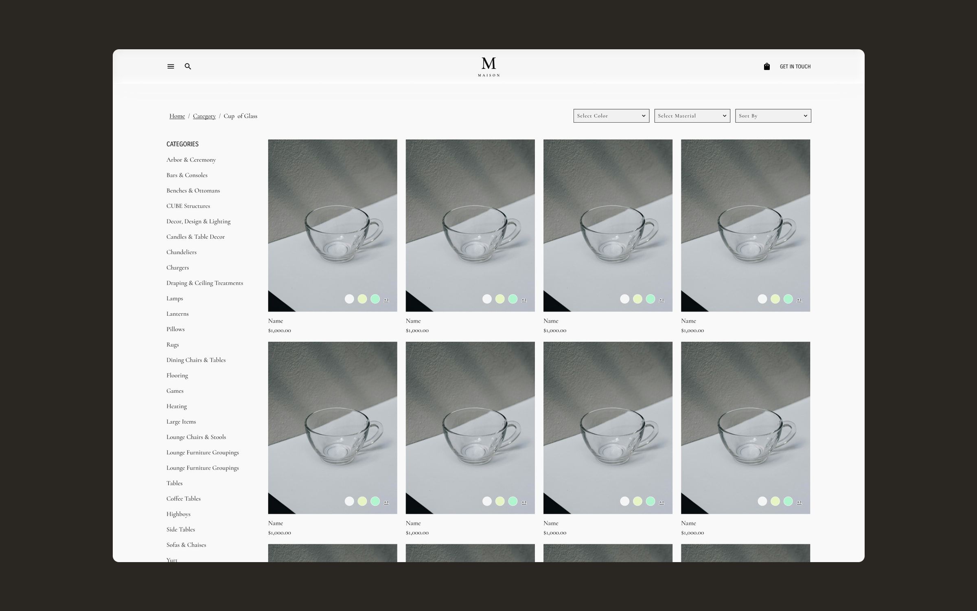Open first second-row glass cup thumbnail

click(333, 428)
